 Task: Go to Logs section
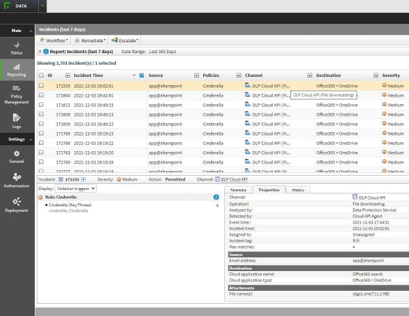16,121
